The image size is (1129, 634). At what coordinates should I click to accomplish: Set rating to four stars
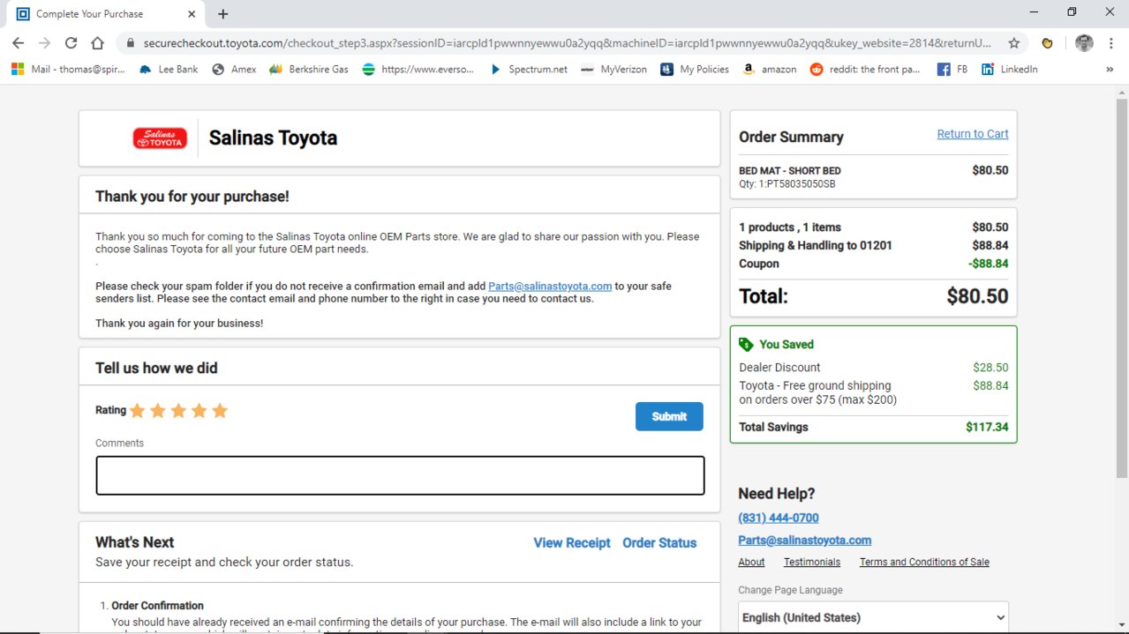pyautogui.click(x=199, y=410)
